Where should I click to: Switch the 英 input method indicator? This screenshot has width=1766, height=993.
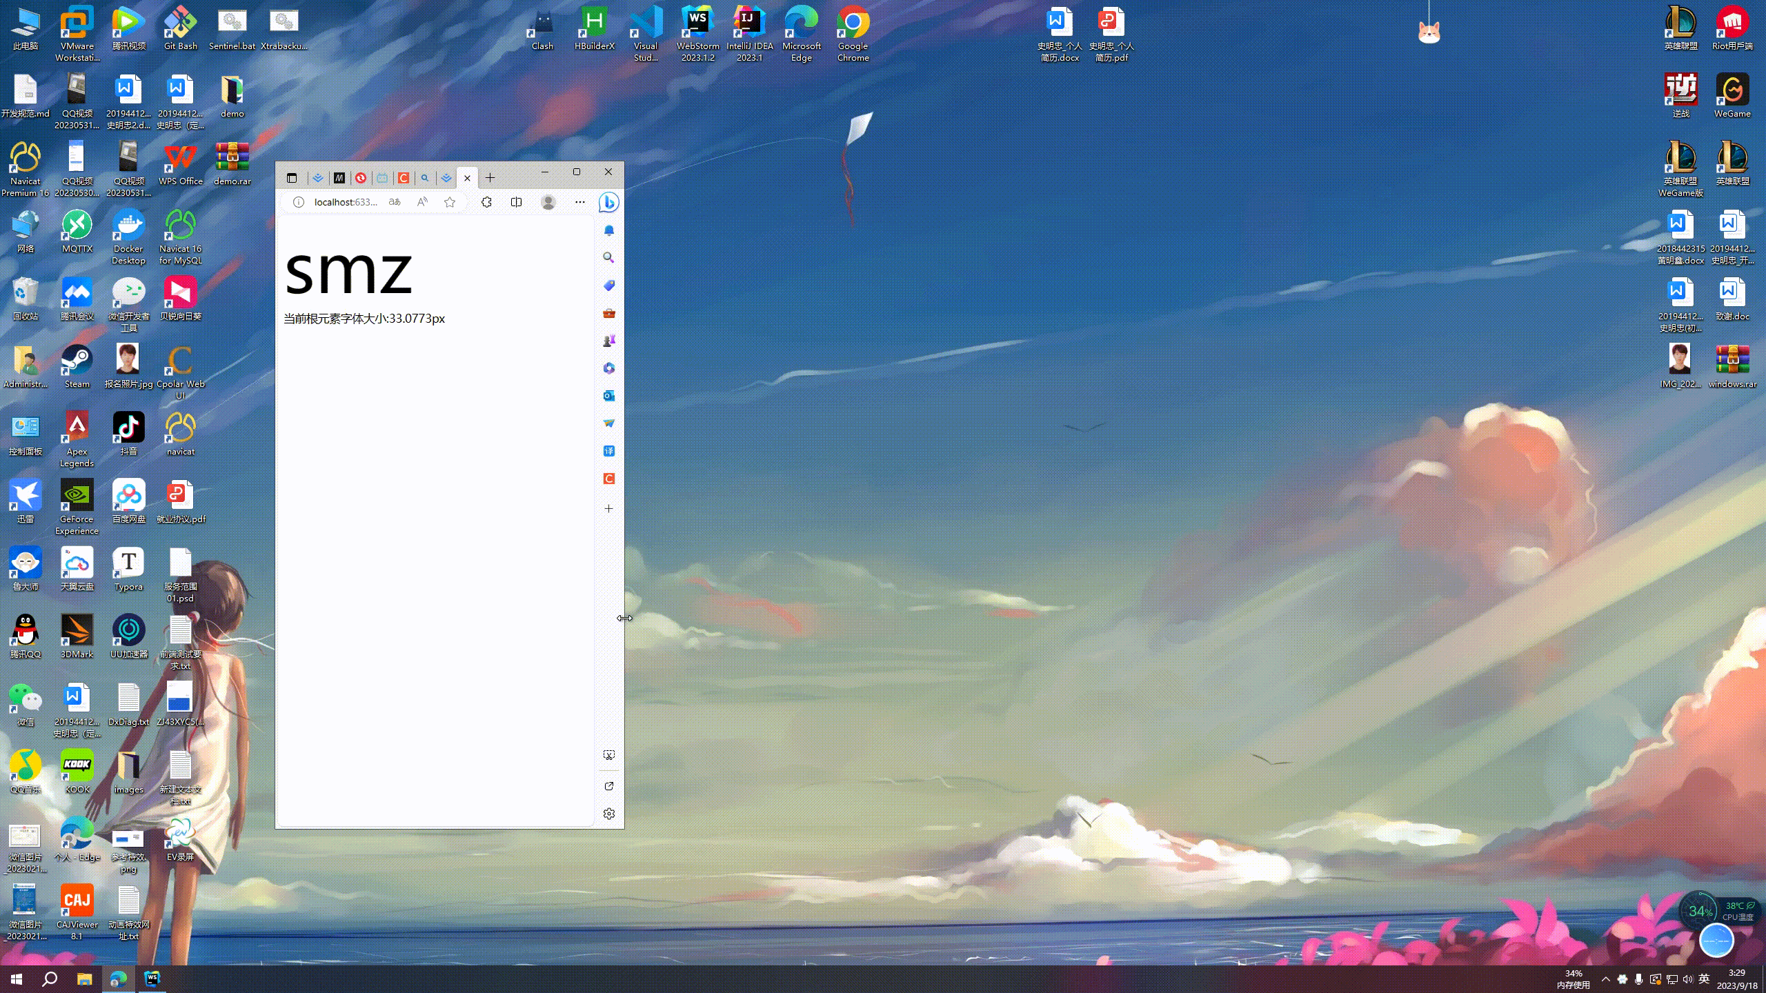point(1704,979)
